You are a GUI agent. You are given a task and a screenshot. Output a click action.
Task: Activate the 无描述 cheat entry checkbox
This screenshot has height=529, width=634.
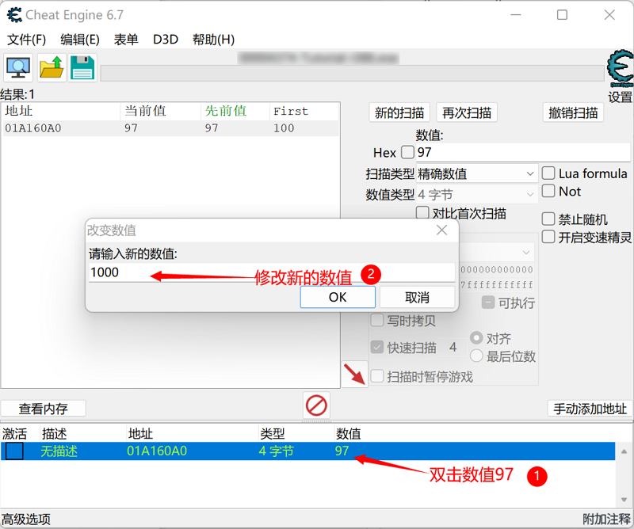13,451
